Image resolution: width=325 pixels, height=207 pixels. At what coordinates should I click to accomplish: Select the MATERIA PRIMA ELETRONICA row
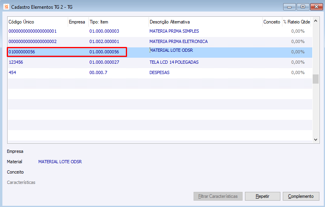click(160, 42)
